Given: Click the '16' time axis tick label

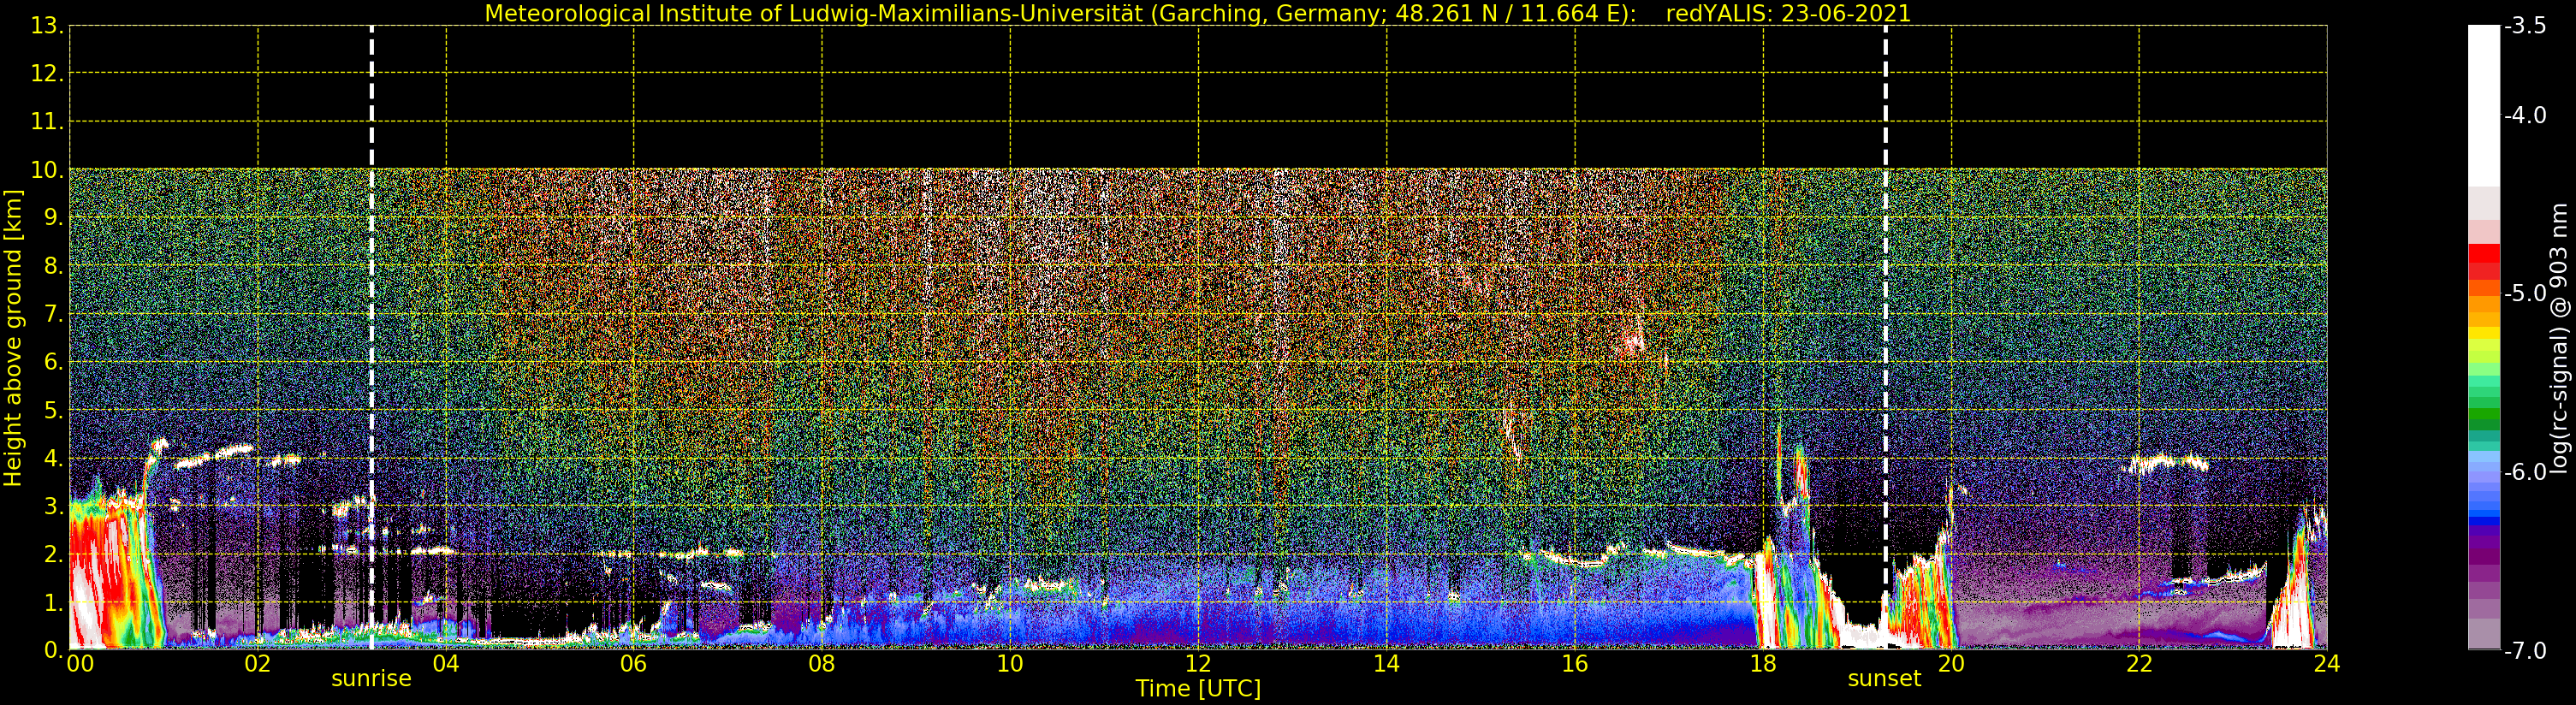Looking at the screenshot, I should 1575,664.
